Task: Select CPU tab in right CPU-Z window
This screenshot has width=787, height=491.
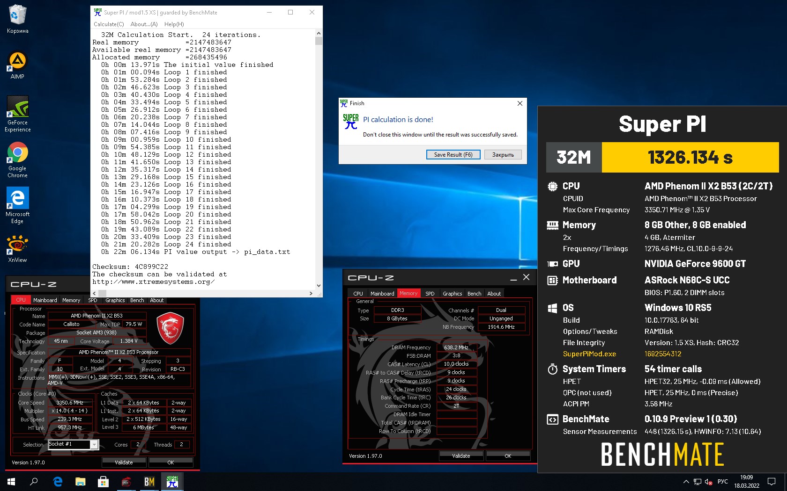Action: [358, 294]
